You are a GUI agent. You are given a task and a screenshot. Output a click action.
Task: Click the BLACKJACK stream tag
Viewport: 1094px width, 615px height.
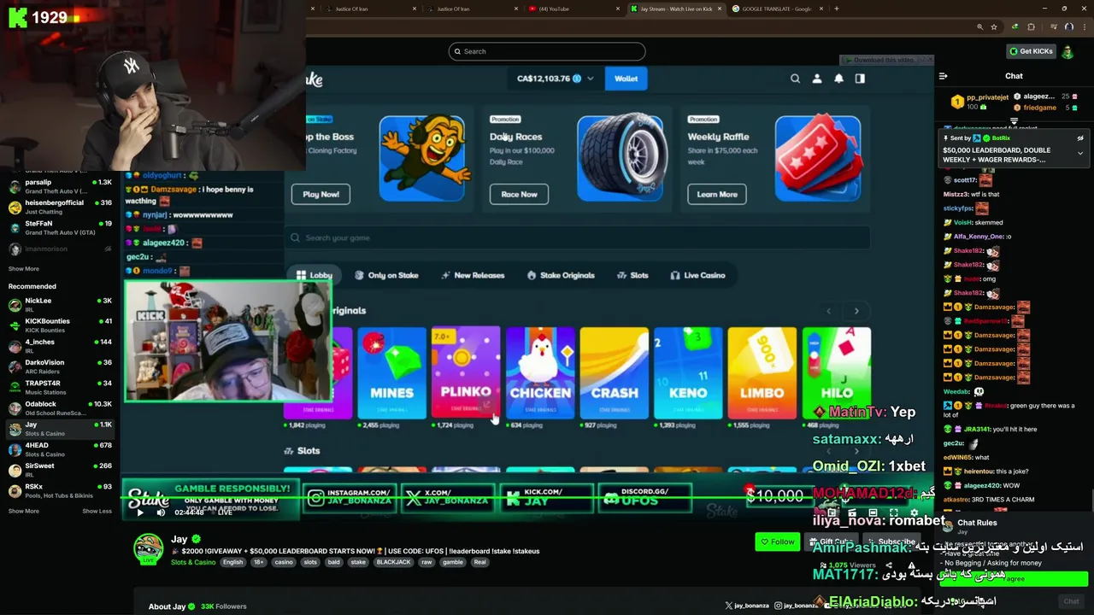[x=393, y=562]
